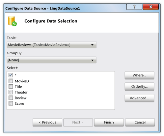Expand the GroupBy dropdown arrow
This screenshot has width=164, height=136.
93,60
